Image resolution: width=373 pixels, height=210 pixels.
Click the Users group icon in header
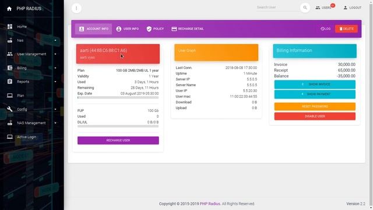pos(318,8)
